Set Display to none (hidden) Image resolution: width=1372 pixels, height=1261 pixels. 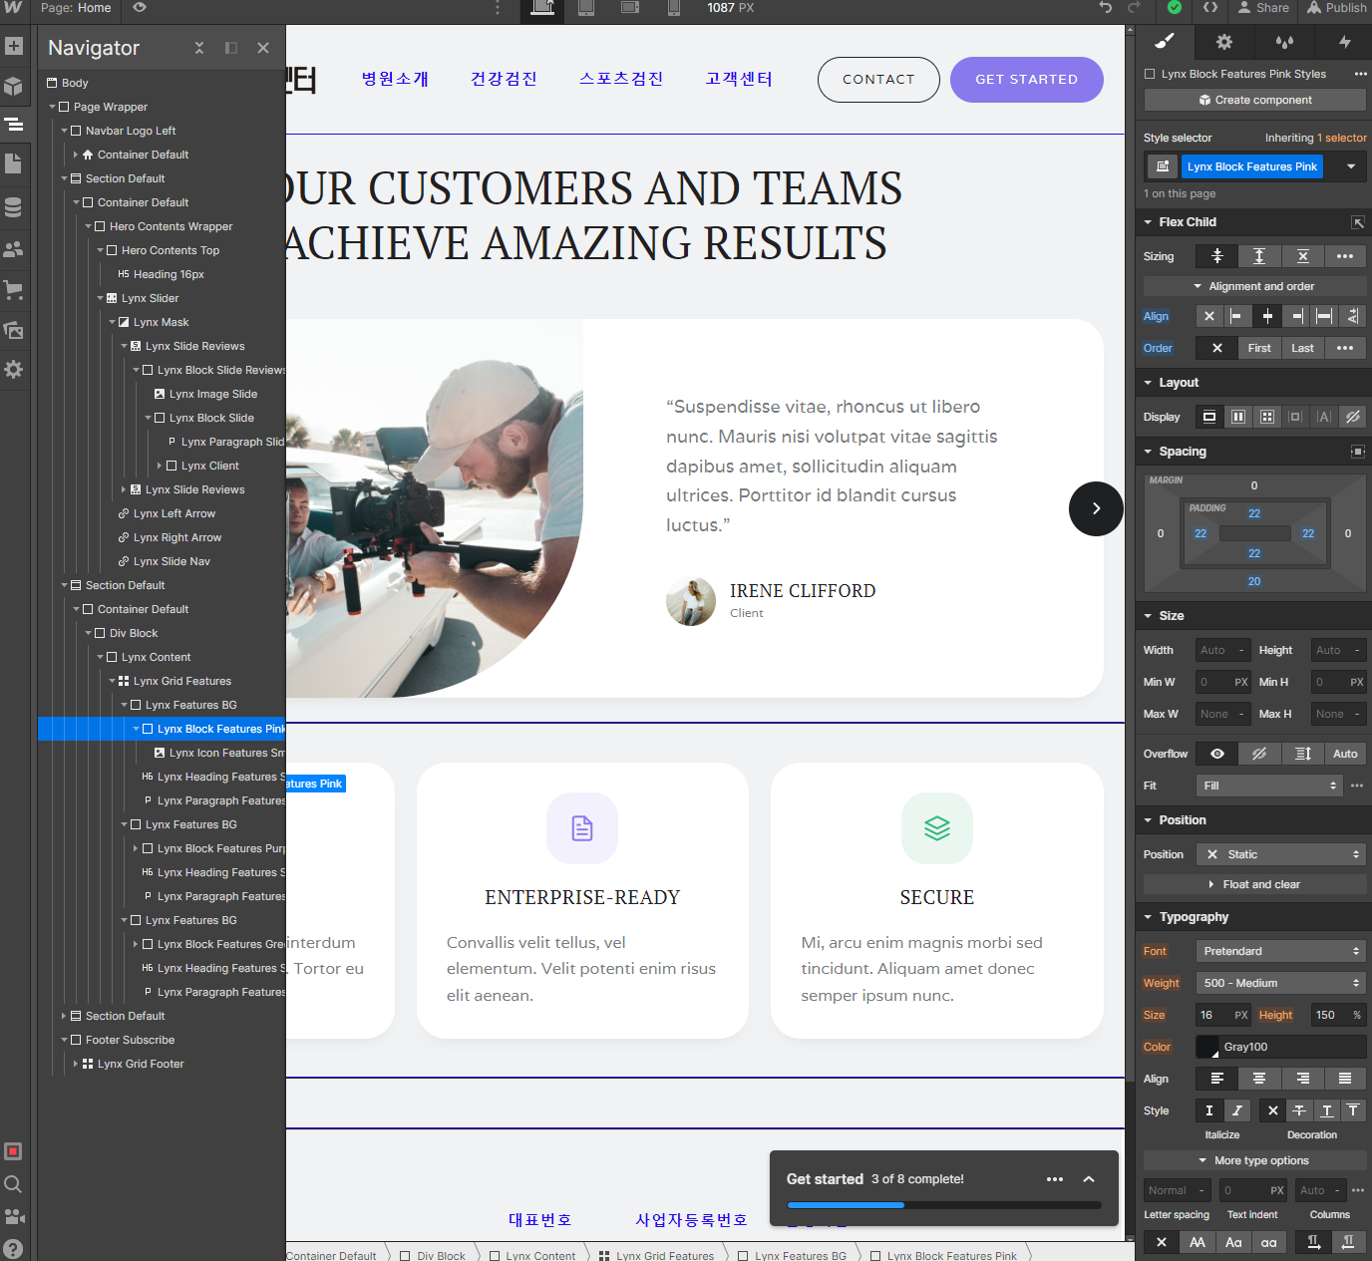point(1352,417)
